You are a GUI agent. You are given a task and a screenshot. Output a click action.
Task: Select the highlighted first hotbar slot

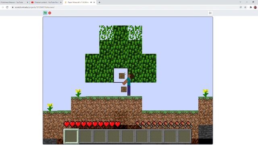point(71,136)
